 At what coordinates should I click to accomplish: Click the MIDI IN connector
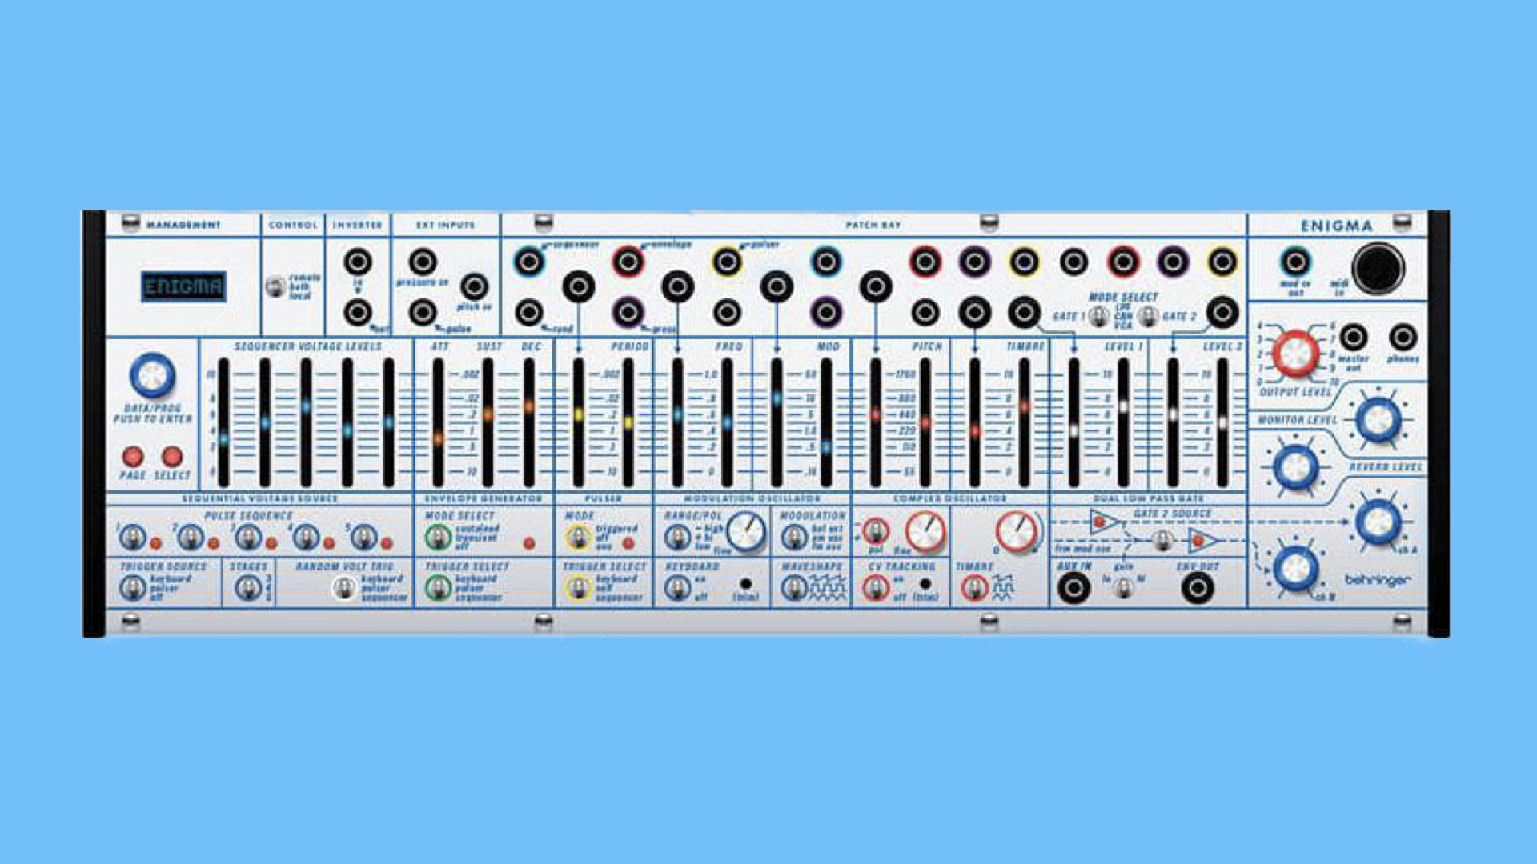pyautogui.click(x=1379, y=268)
